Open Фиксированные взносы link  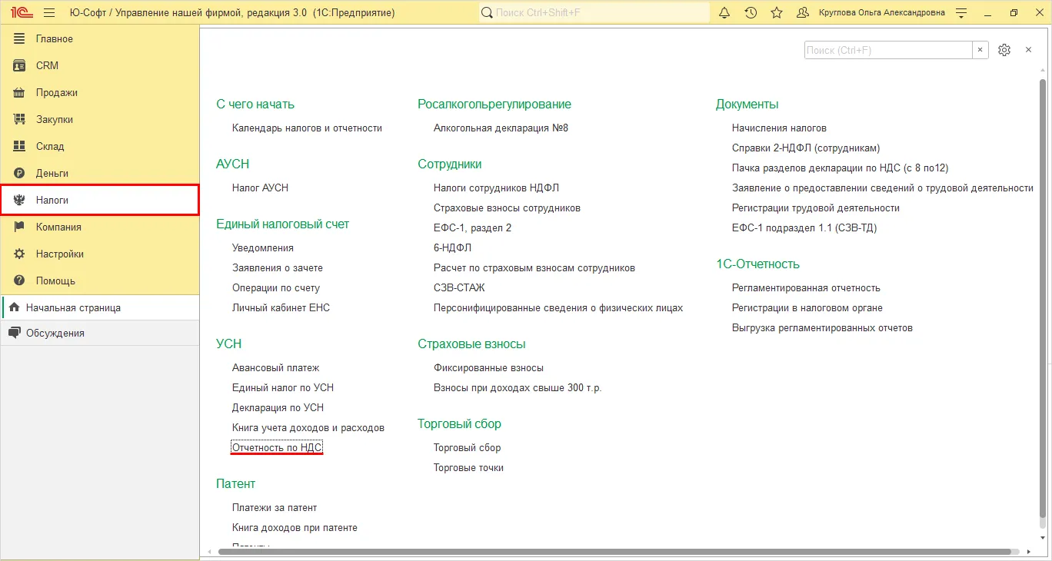point(488,367)
